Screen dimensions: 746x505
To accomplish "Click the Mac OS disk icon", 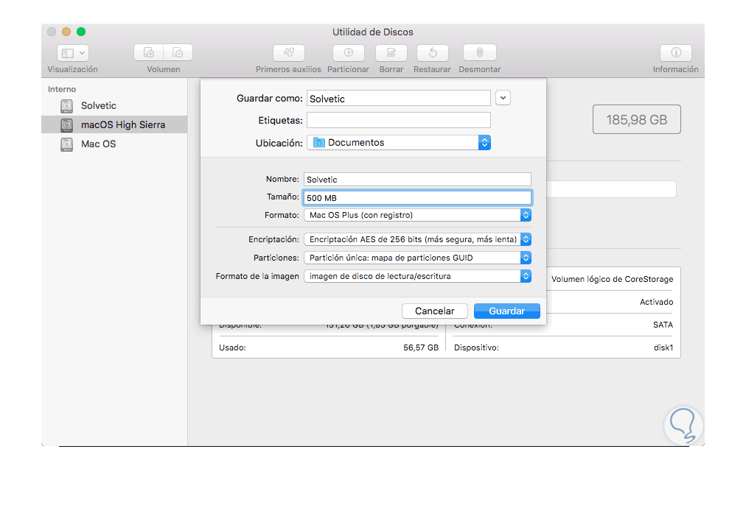I will coord(66,144).
